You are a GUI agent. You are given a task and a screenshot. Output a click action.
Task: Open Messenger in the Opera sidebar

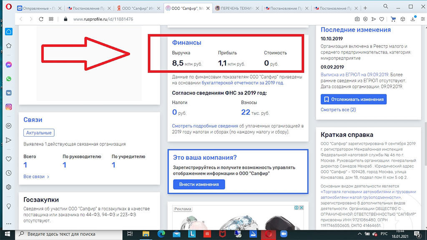click(x=8, y=65)
